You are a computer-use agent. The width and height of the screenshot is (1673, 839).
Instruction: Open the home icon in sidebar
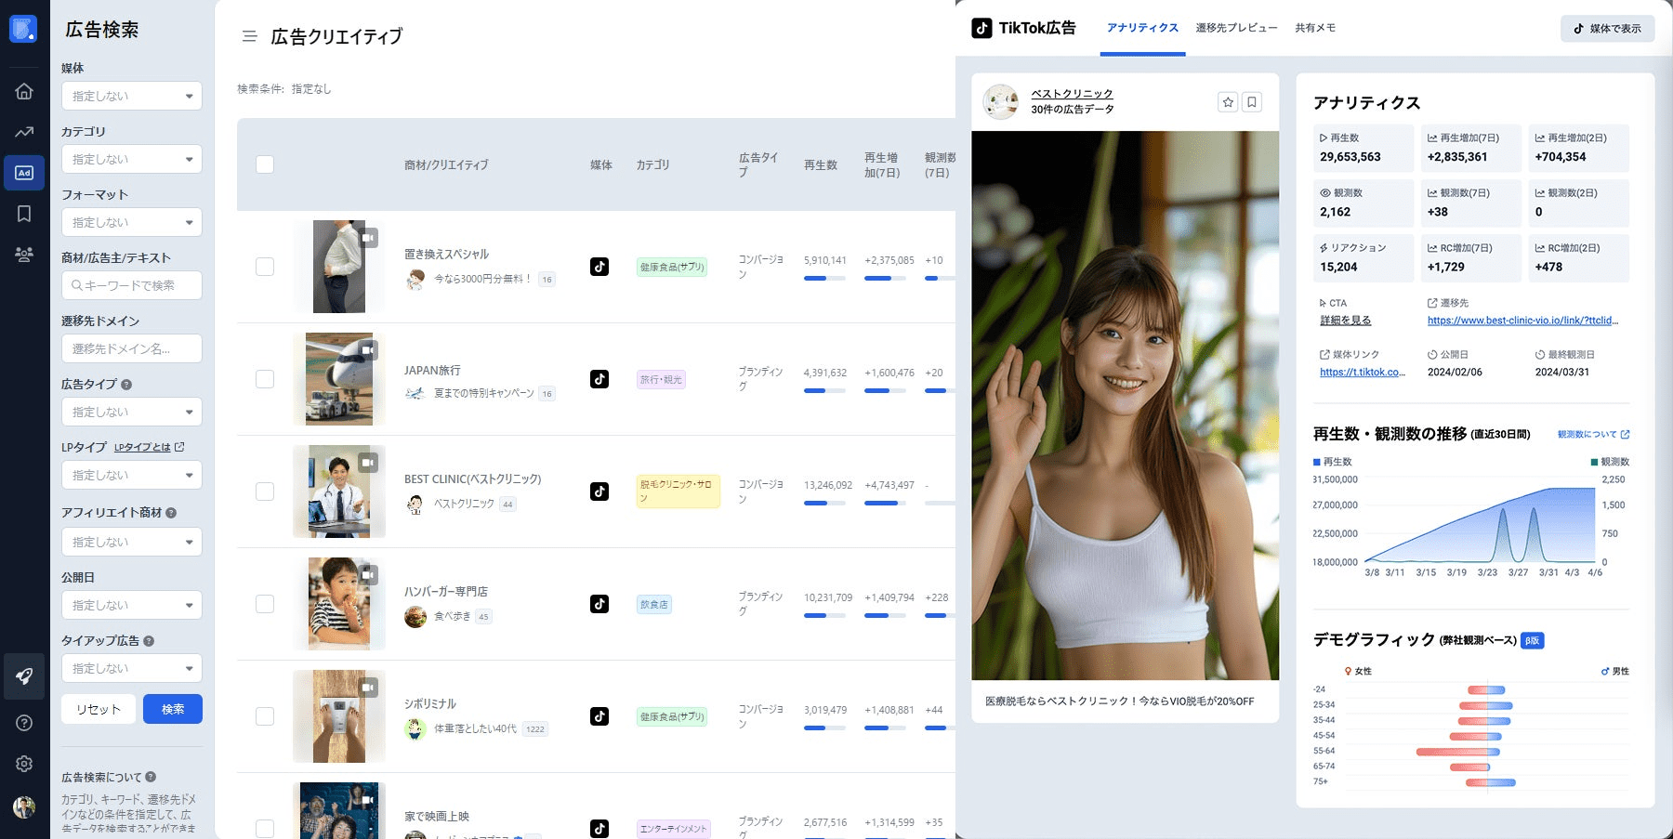(x=24, y=91)
